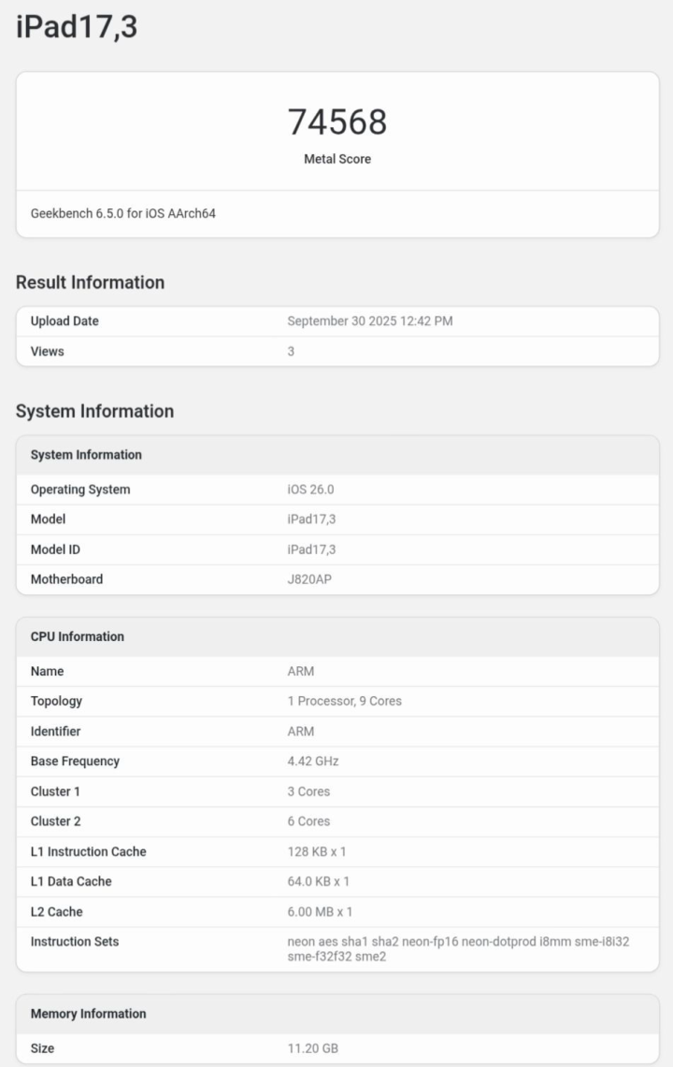Click the Metal Score label
The image size is (673, 1067).
point(336,159)
